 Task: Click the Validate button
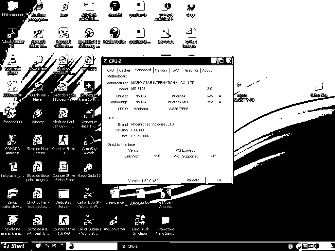click(x=193, y=180)
